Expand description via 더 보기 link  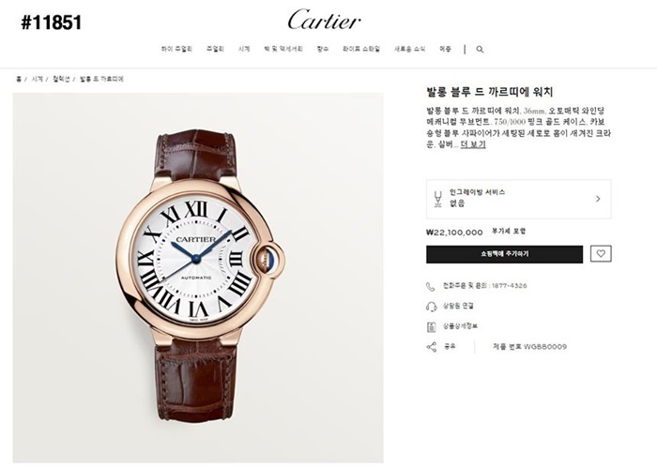(473, 144)
